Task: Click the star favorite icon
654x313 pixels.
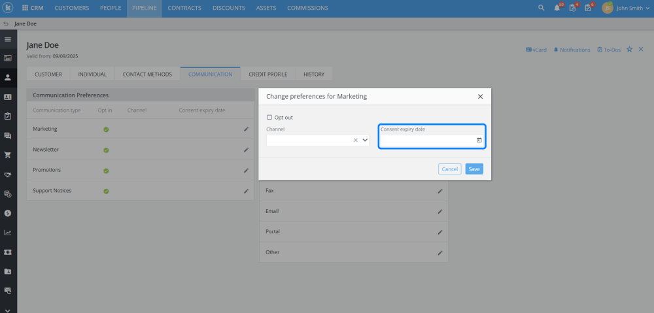Action: 630,49
